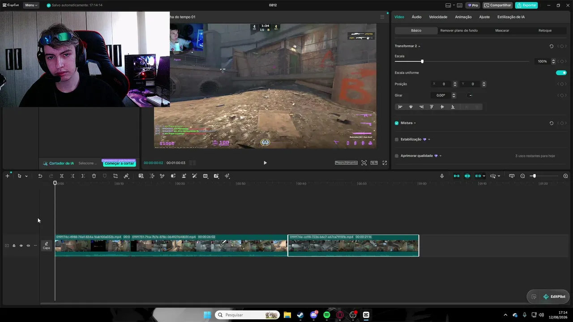Enable the Estabilização checkbox
The image size is (573, 322).
[397, 140]
